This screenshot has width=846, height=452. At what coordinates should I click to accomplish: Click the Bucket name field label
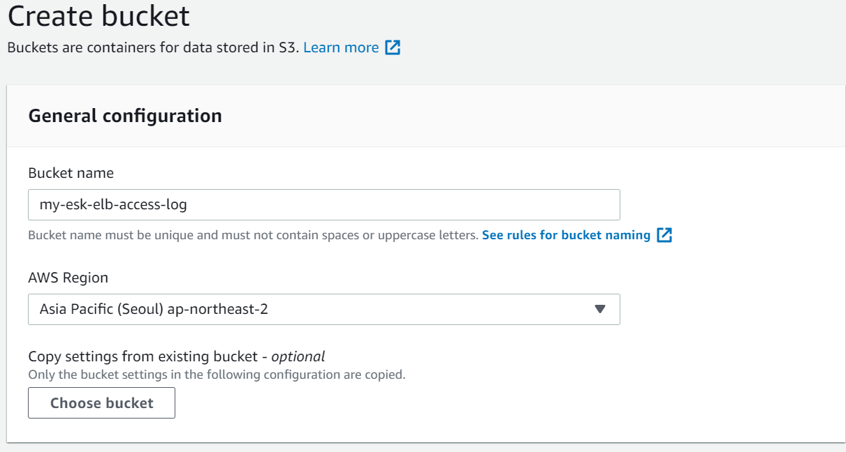tap(71, 173)
